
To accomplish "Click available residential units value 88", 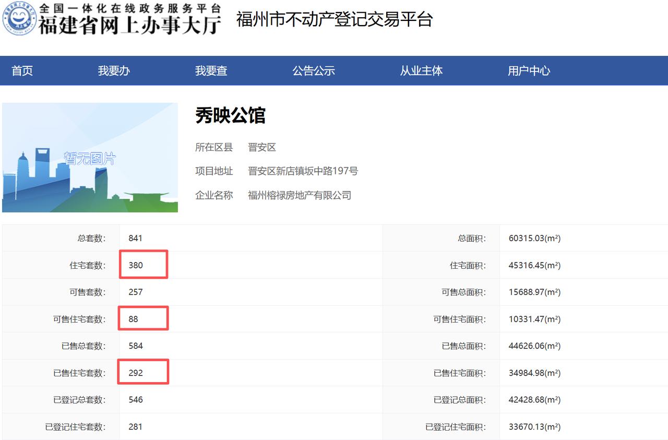I will coord(134,319).
